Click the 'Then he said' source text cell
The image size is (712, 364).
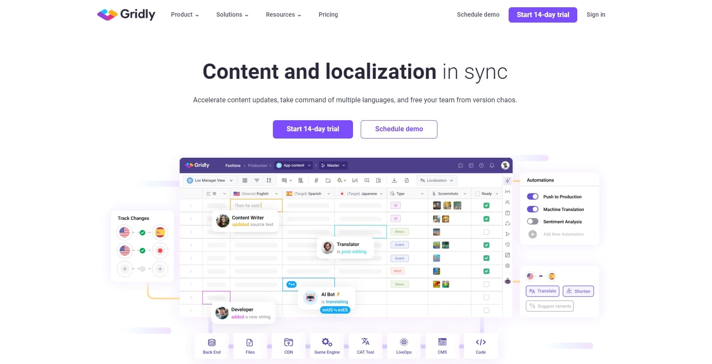pos(256,205)
